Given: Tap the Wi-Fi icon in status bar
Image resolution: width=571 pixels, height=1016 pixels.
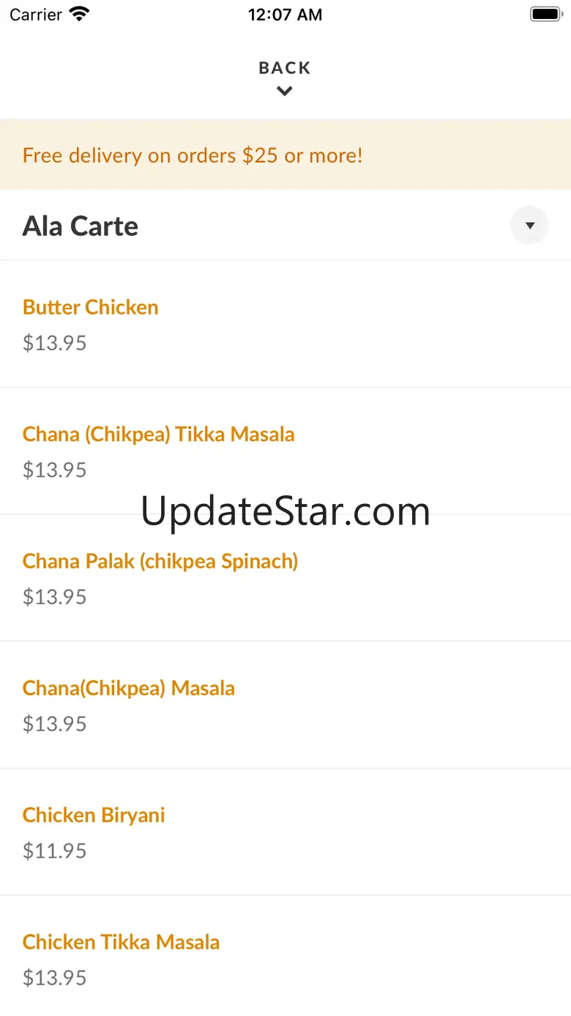Looking at the screenshot, I should click(79, 14).
